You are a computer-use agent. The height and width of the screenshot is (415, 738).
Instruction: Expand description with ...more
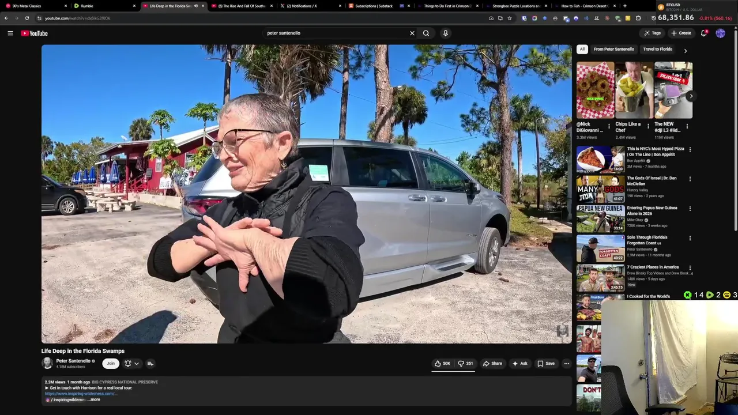point(94,399)
